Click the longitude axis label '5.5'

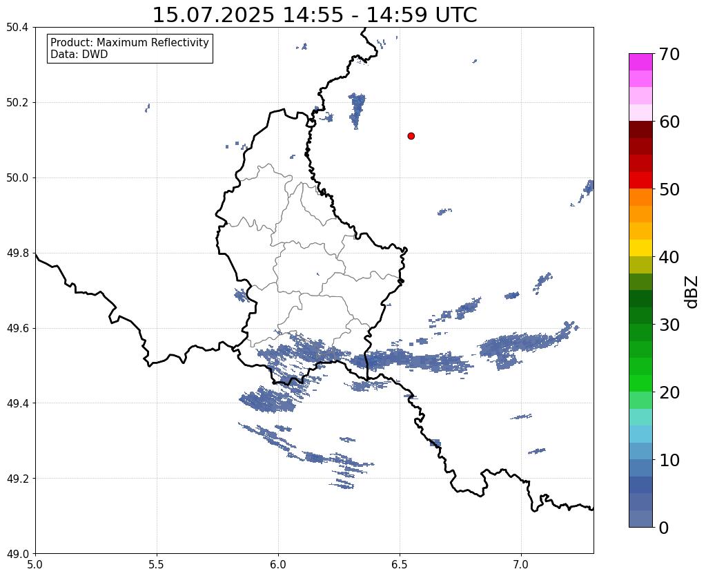pos(157,564)
